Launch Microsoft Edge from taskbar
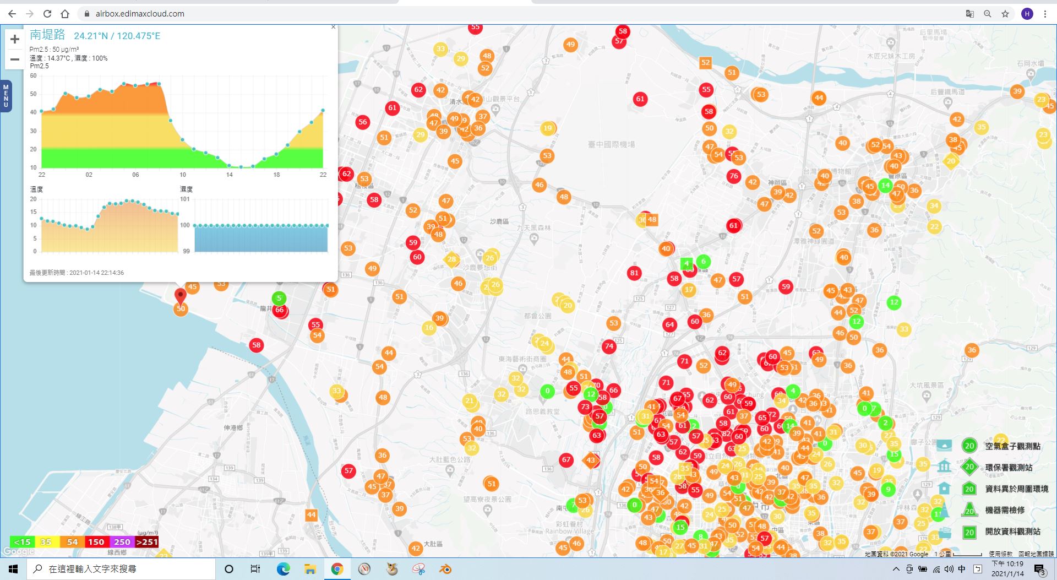The width and height of the screenshot is (1057, 580). (x=283, y=569)
